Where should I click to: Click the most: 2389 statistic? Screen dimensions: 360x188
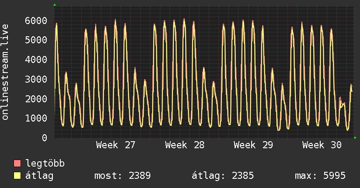(123, 176)
